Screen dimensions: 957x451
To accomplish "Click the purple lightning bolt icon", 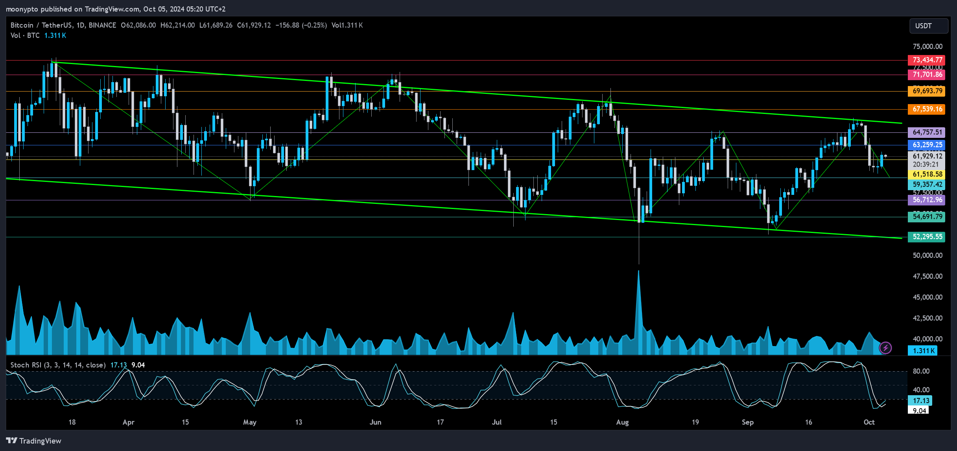I will click(x=885, y=348).
